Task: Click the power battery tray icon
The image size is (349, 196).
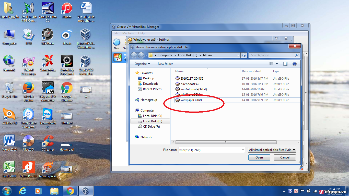Action: point(309,191)
